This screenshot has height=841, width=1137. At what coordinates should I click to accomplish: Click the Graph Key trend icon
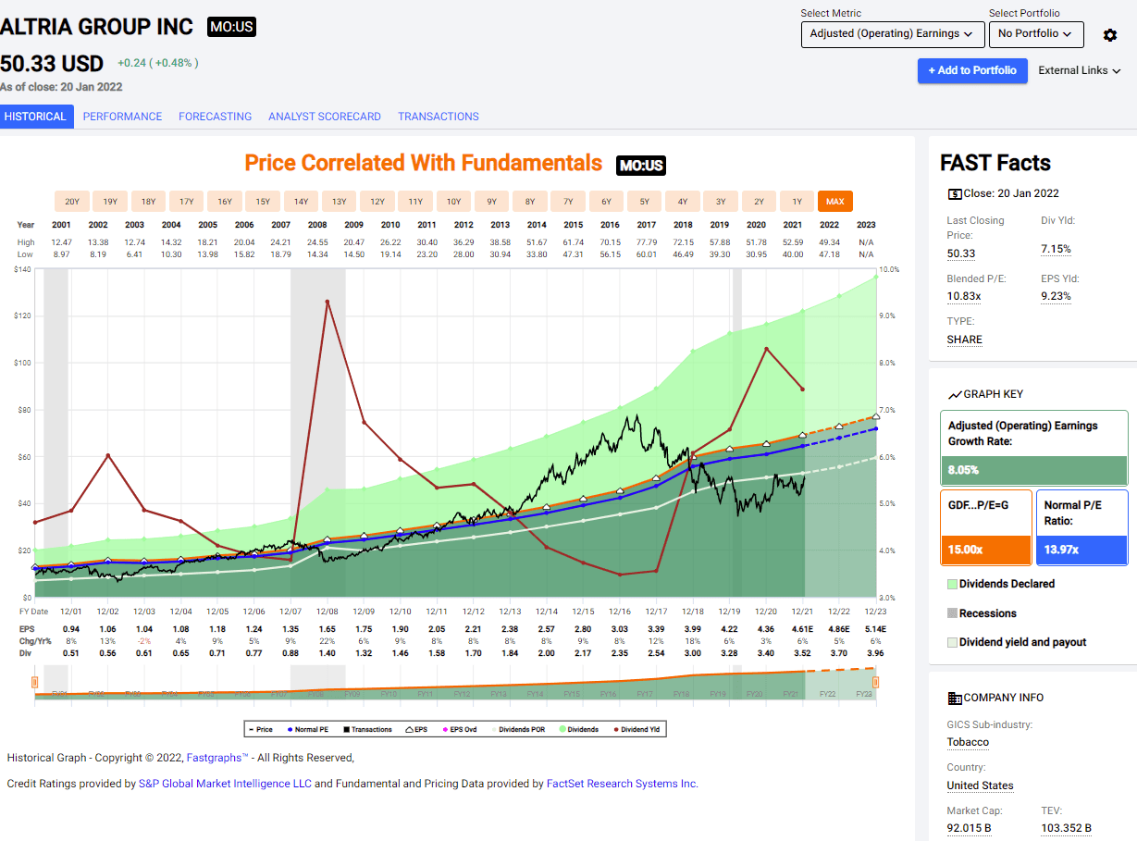click(x=955, y=394)
